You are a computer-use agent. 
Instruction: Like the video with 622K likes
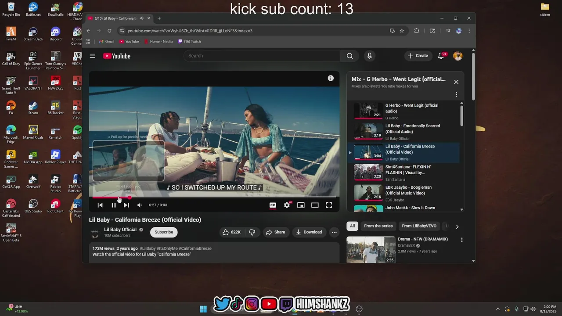pos(231,232)
